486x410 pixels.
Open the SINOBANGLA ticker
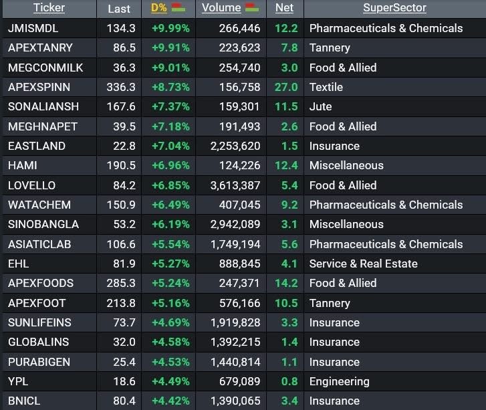pos(43,224)
